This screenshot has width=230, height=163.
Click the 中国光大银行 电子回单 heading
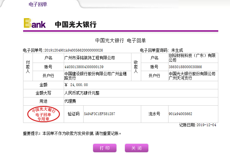coord(121,40)
